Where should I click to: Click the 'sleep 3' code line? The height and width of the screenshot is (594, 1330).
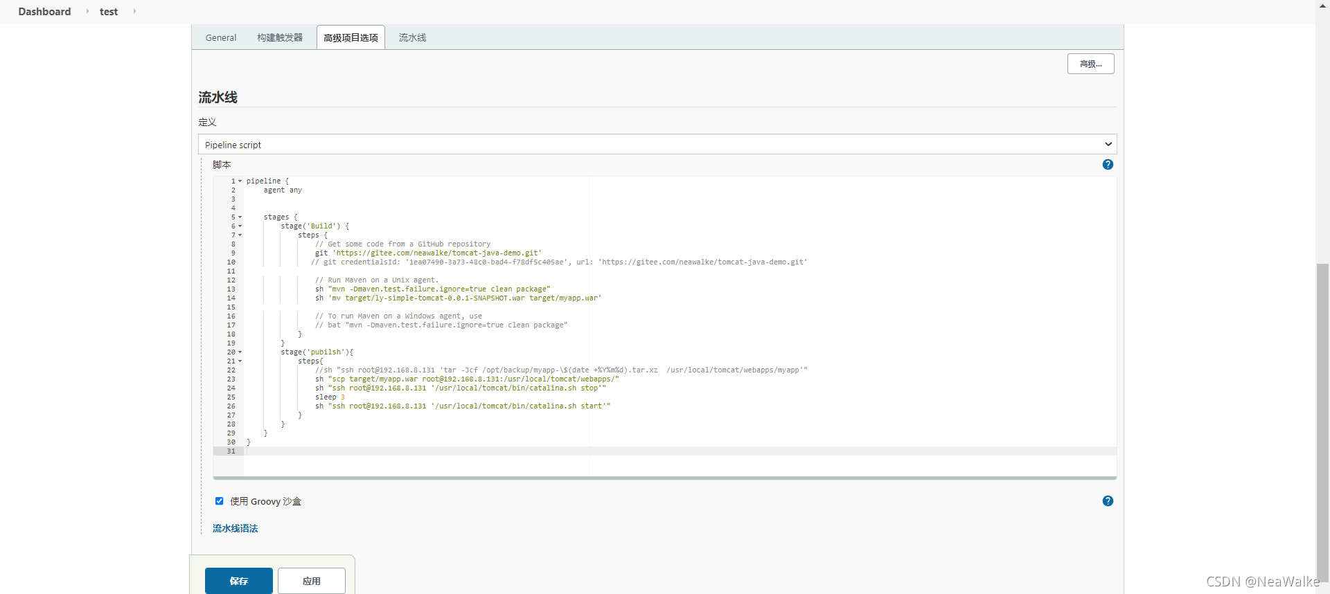pos(330,397)
